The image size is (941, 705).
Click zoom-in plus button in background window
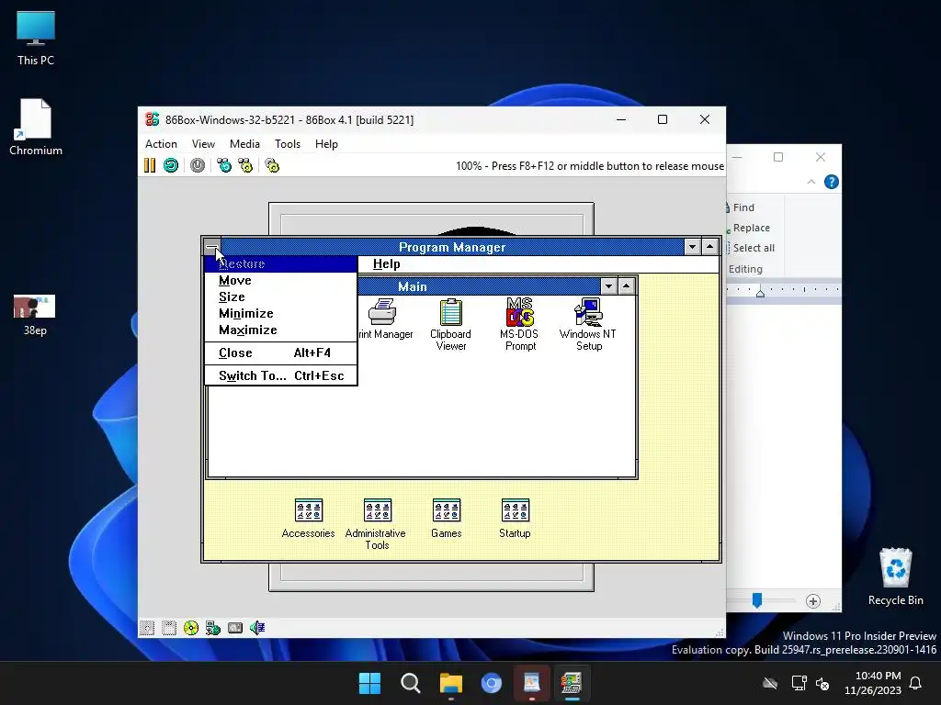[x=813, y=601]
